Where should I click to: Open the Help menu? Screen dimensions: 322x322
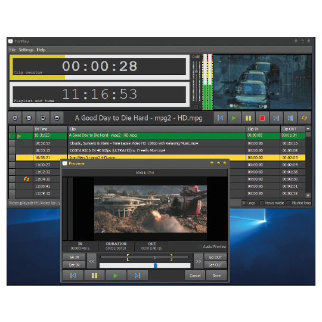pos(41,49)
